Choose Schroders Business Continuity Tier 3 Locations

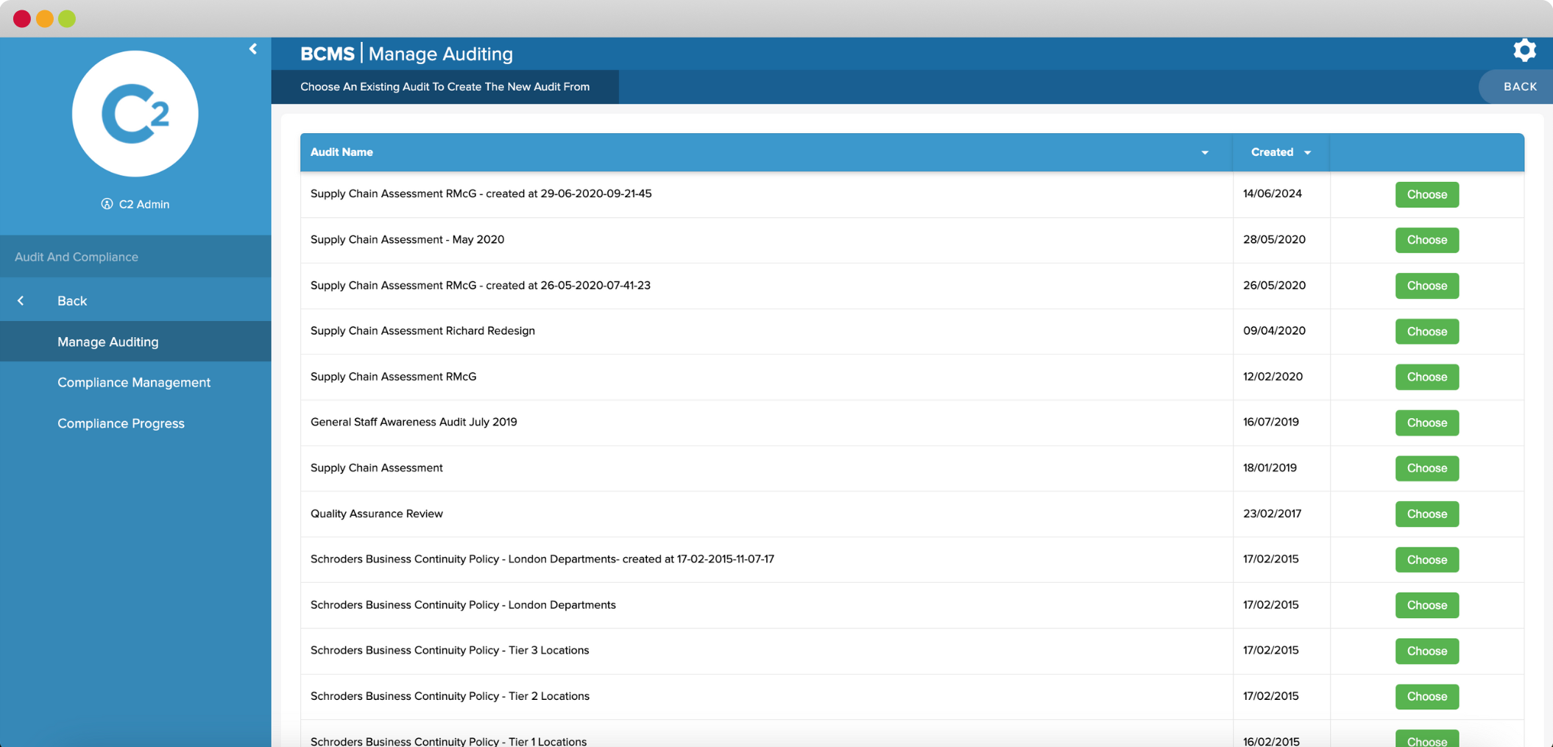point(1426,651)
